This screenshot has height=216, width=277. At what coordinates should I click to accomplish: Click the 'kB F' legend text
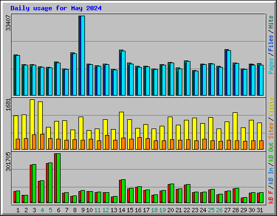coord(271,197)
